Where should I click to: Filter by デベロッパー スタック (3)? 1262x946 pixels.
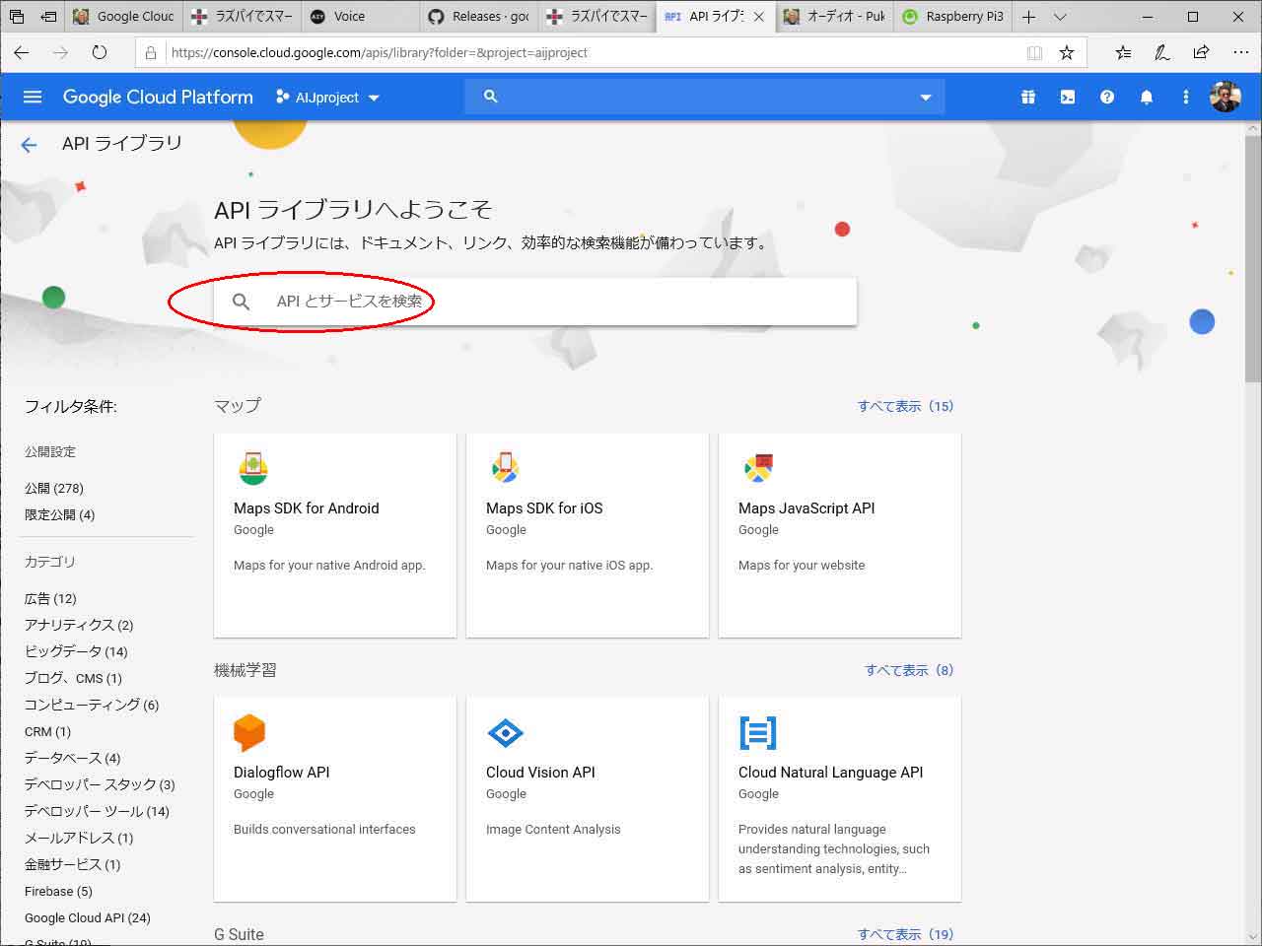(x=100, y=785)
